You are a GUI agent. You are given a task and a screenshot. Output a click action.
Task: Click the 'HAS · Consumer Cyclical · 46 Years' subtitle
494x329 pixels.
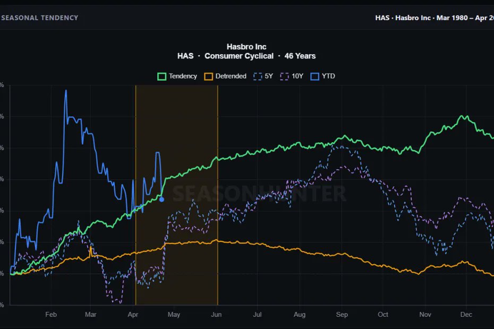click(x=246, y=56)
